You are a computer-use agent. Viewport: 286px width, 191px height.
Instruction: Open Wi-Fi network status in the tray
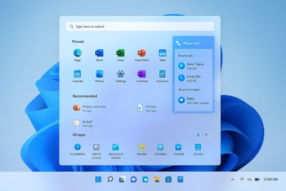242,179
